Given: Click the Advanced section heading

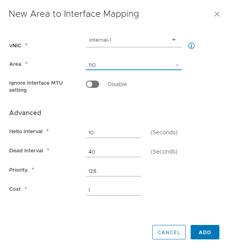Looking at the screenshot, I should coord(25,113).
